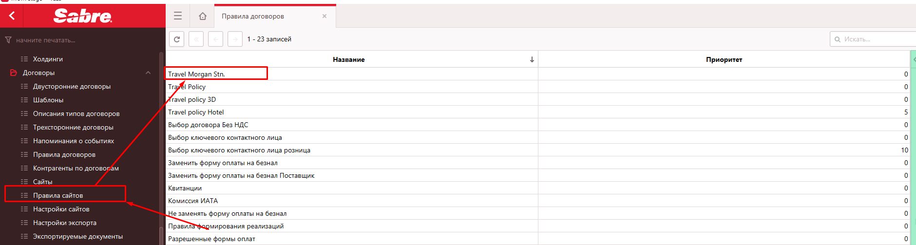Click the Sabre logo
This screenshot has width=916, height=245.
(82, 16)
